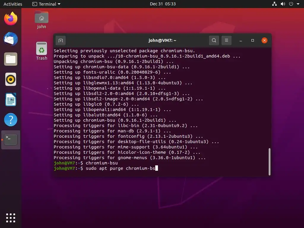Click the 'sudo apt purge chromium-bs' command line

(x=106, y=168)
